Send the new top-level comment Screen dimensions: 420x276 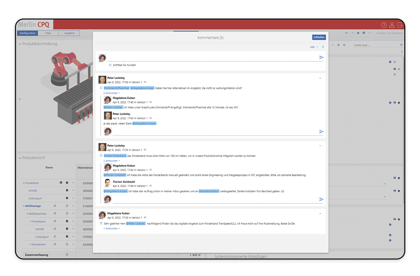322,57
